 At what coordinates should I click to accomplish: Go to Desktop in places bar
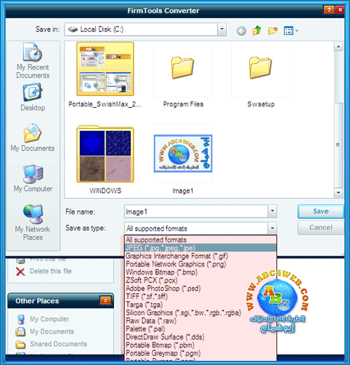pos(33,97)
